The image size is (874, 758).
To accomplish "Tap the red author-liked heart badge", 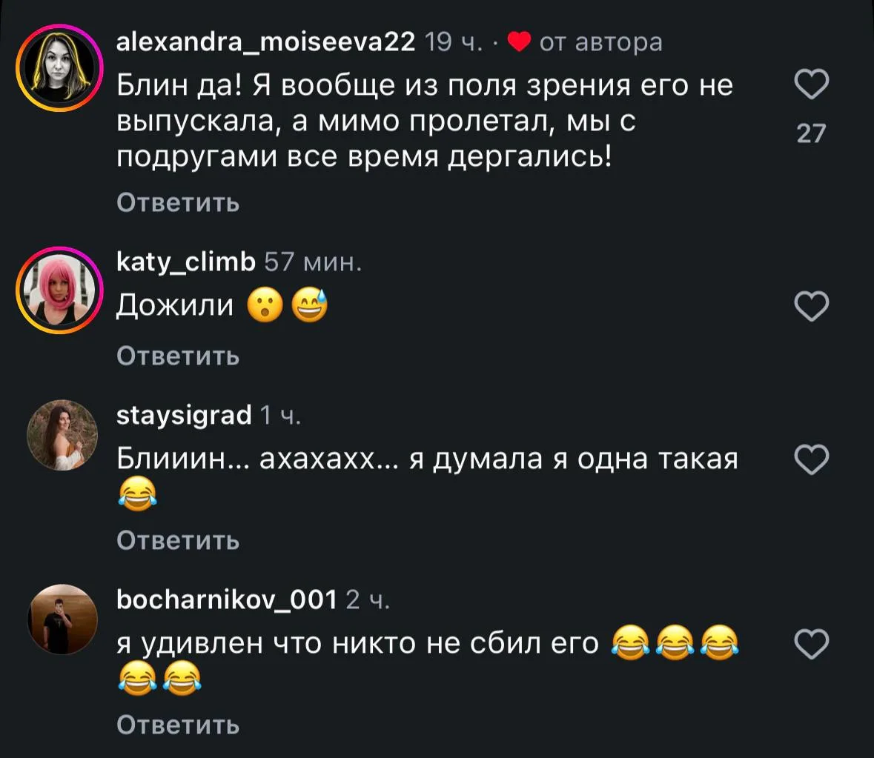I will coord(520,41).
